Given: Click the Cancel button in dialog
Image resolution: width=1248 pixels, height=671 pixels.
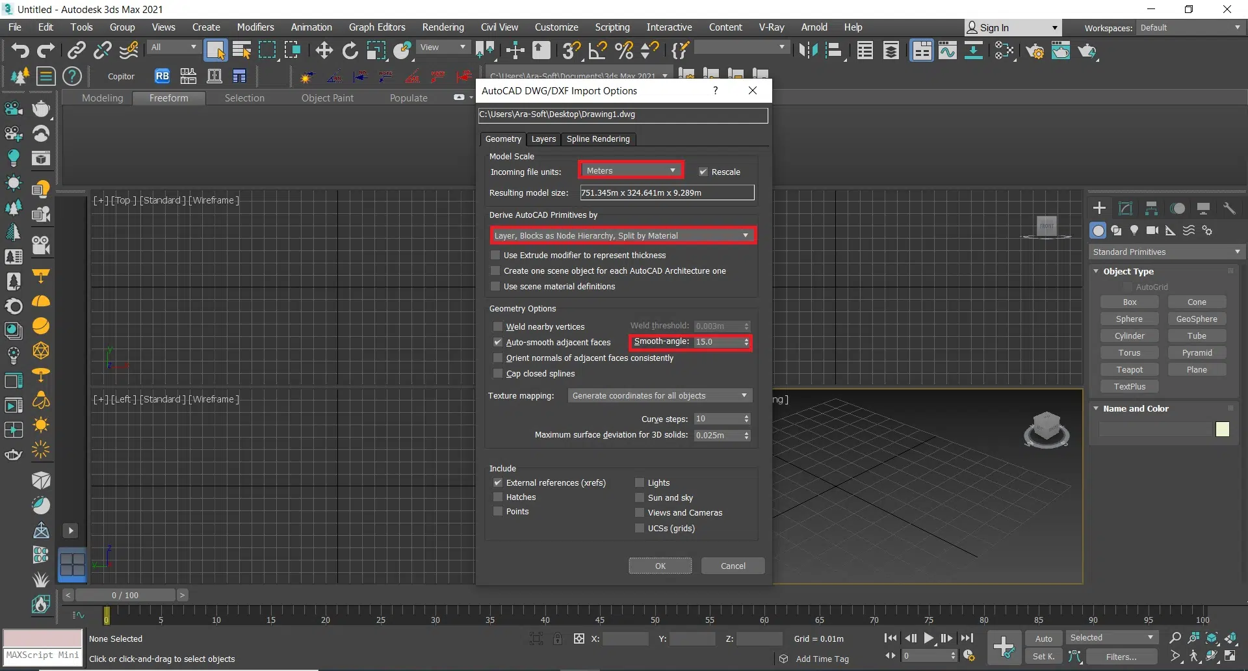Looking at the screenshot, I should (x=733, y=566).
